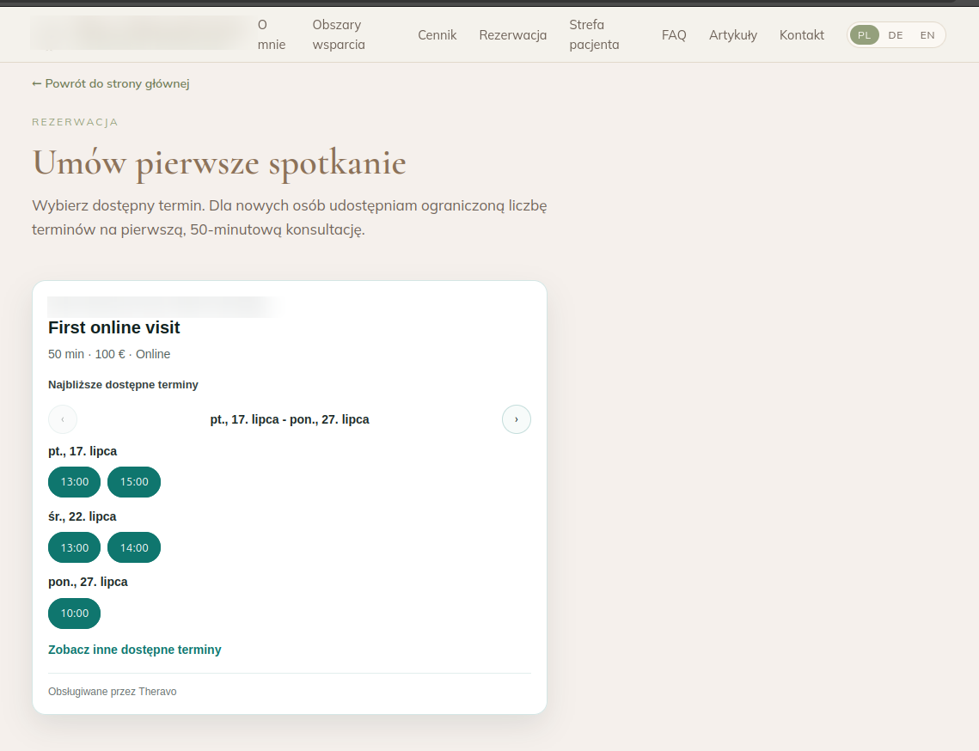Viewport: 979px width, 751px height.
Task: Select PL language option
Action: click(x=864, y=35)
